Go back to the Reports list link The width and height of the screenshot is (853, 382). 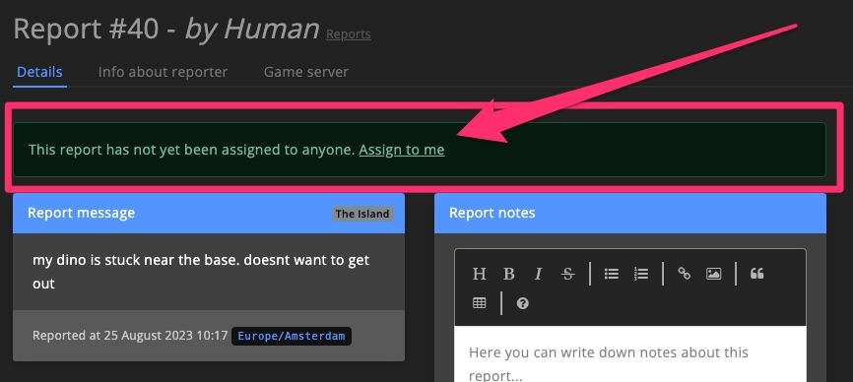pyautogui.click(x=348, y=34)
